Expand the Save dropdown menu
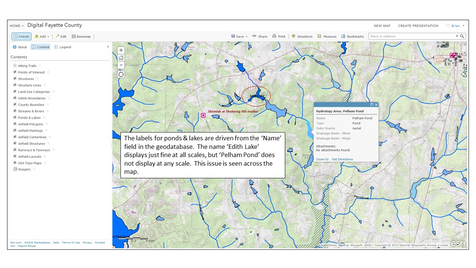The width and height of the screenshot is (476, 268). tap(238, 36)
